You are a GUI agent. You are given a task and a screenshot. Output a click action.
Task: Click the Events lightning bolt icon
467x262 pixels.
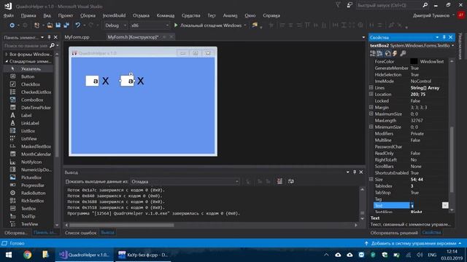(395, 53)
